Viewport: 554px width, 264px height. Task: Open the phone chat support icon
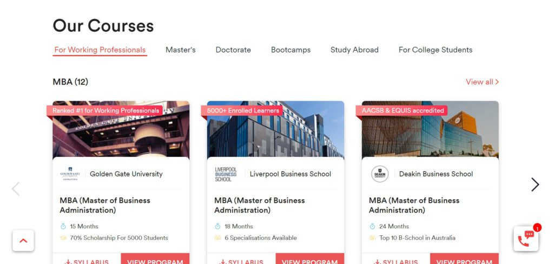pyautogui.click(x=526, y=239)
